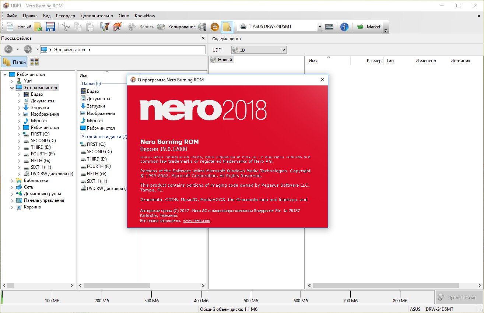The height and width of the screenshot is (313, 484).
Task: Click the recorder options icon beside drive dropdown
Action: (x=329, y=27)
